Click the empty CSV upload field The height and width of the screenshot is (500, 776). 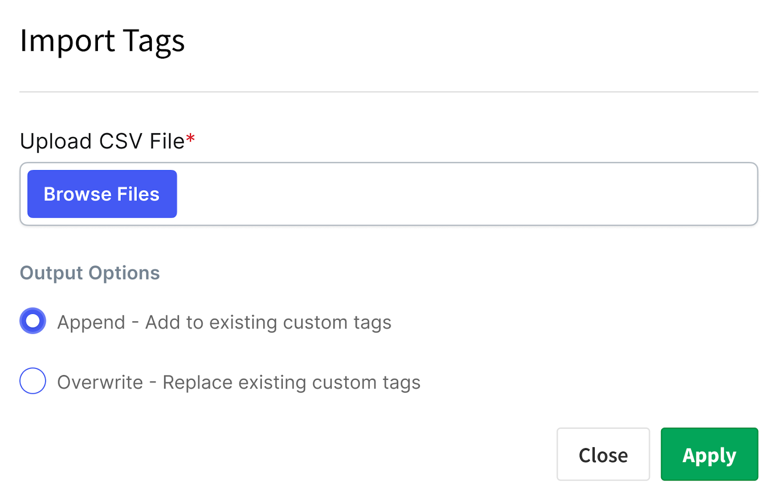[466, 194]
